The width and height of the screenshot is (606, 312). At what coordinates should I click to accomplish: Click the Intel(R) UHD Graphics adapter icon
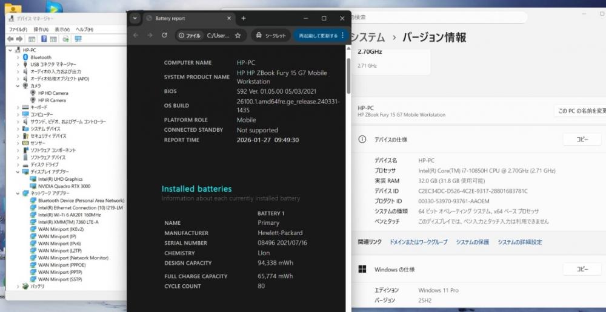[33, 179]
